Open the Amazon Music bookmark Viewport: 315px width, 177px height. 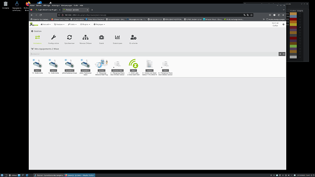pyautogui.click(x=213, y=19)
